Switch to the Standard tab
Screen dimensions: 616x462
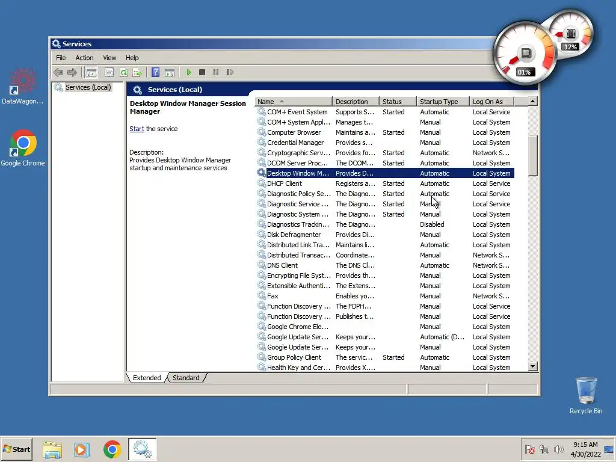click(186, 378)
